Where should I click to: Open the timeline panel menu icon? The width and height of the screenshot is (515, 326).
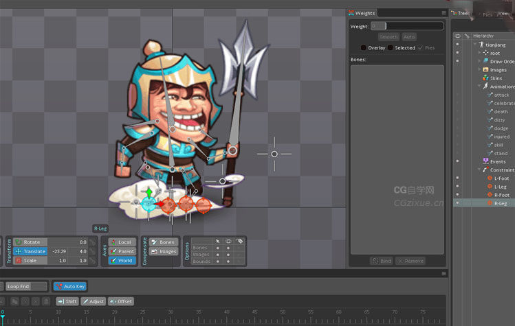pyautogui.click(x=443, y=274)
